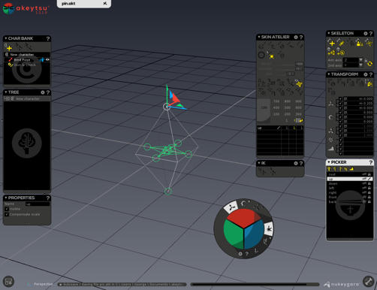Screen dimensions: 377x290
Task: Select the down joint in Picker list
Action: point(350,183)
